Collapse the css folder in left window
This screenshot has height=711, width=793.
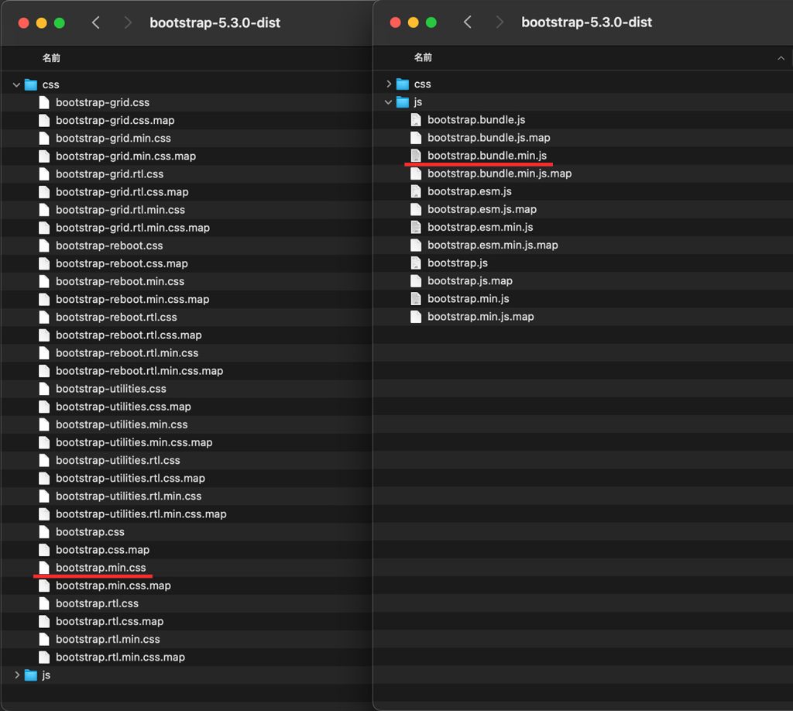[x=15, y=84]
